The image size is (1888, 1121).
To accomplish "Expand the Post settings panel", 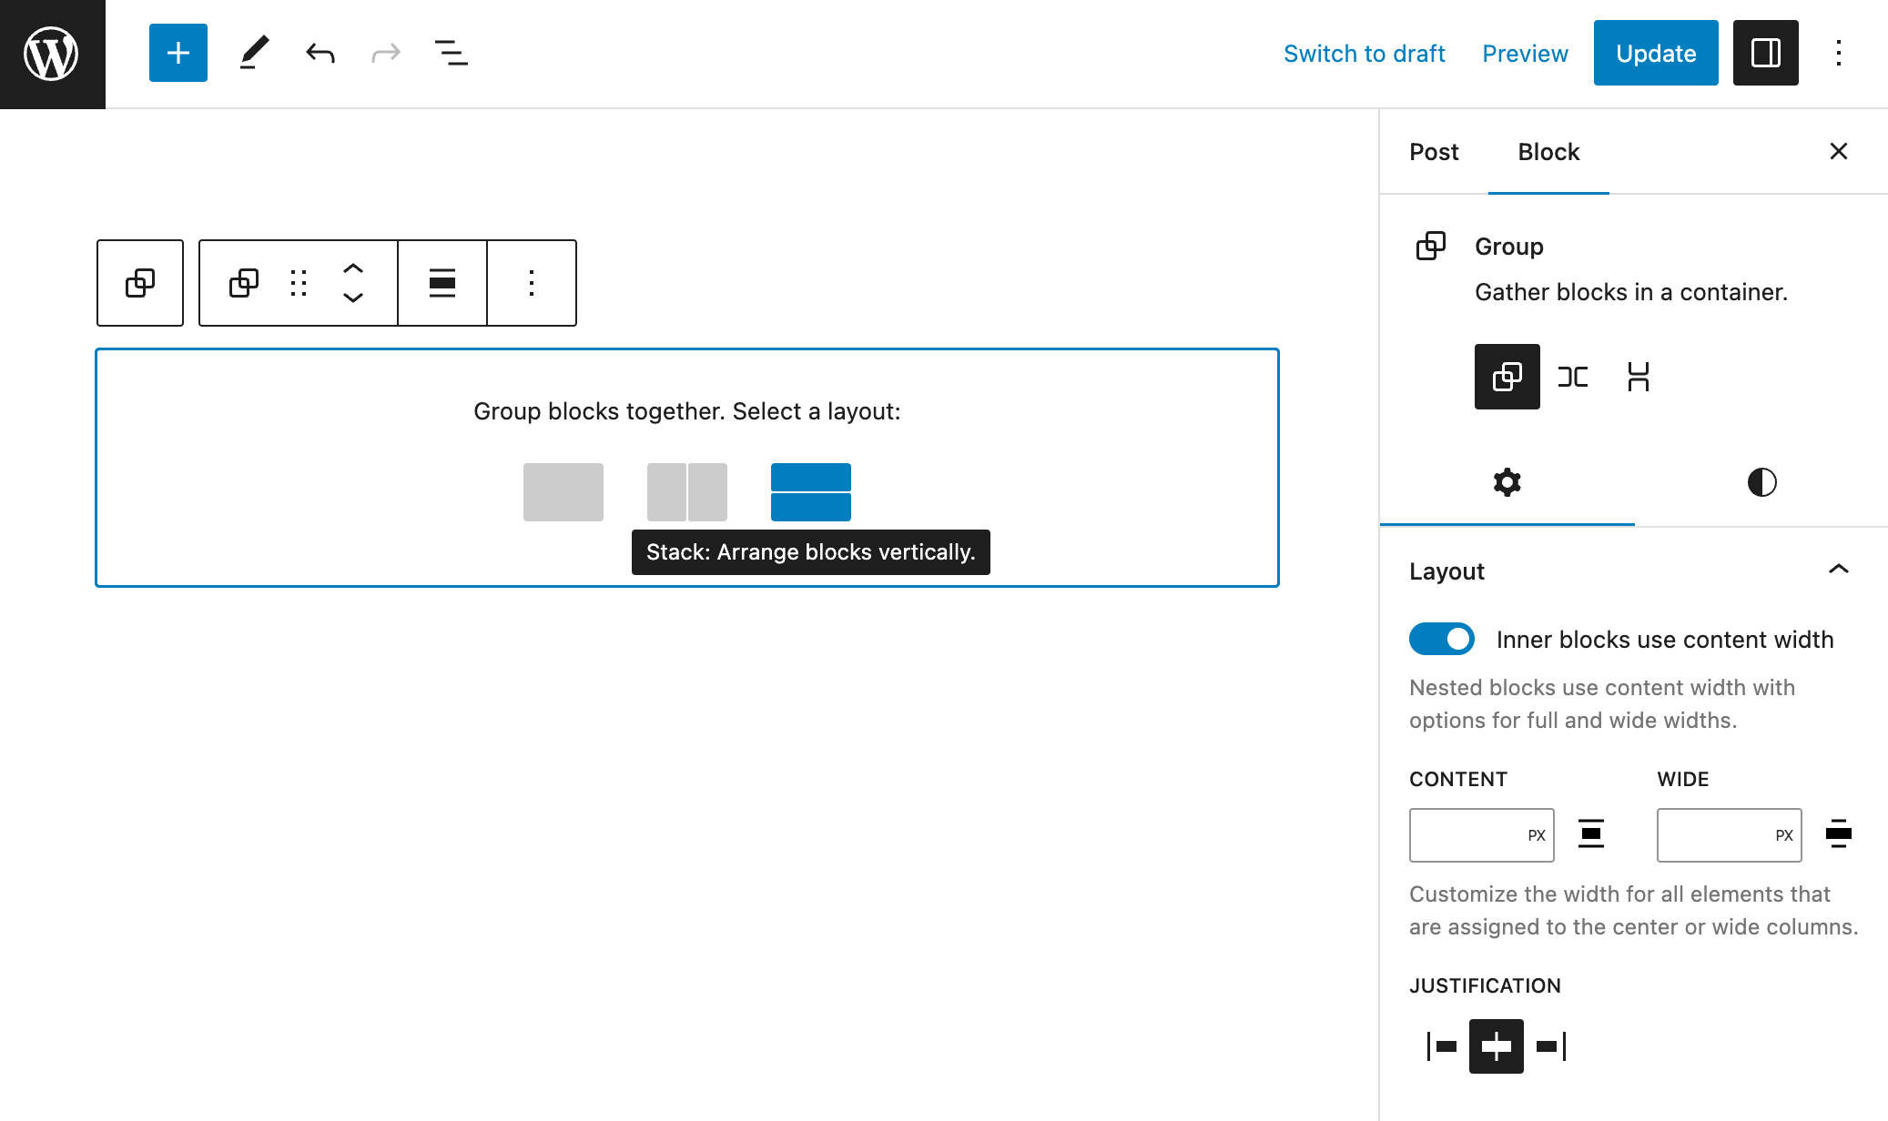I will click(1434, 151).
